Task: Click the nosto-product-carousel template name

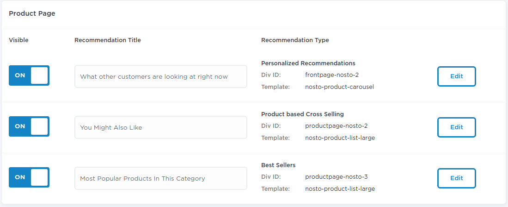Action: click(340, 87)
